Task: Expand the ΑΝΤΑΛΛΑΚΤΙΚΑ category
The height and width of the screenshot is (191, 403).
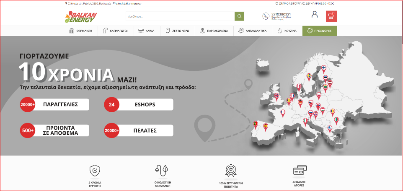Action: pyautogui.click(x=253, y=31)
